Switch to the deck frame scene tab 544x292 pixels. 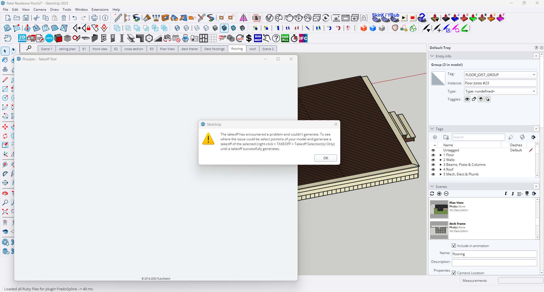[189, 49]
